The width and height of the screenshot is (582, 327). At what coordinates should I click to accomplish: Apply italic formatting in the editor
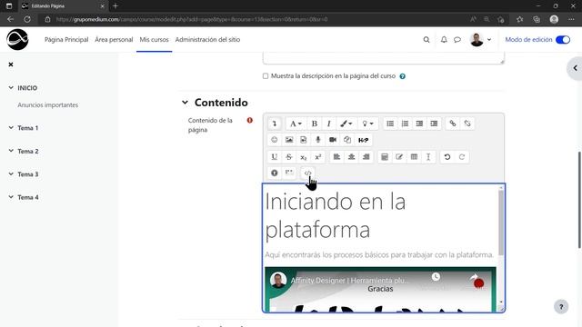coord(328,124)
